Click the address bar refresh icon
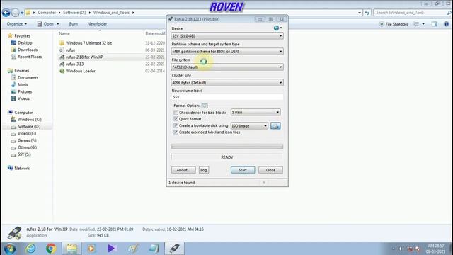Image resolution: width=453 pixels, height=255 pixels. pyautogui.click(x=367, y=13)
